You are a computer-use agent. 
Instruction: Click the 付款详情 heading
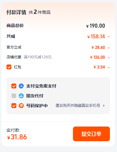pos(16,12)
